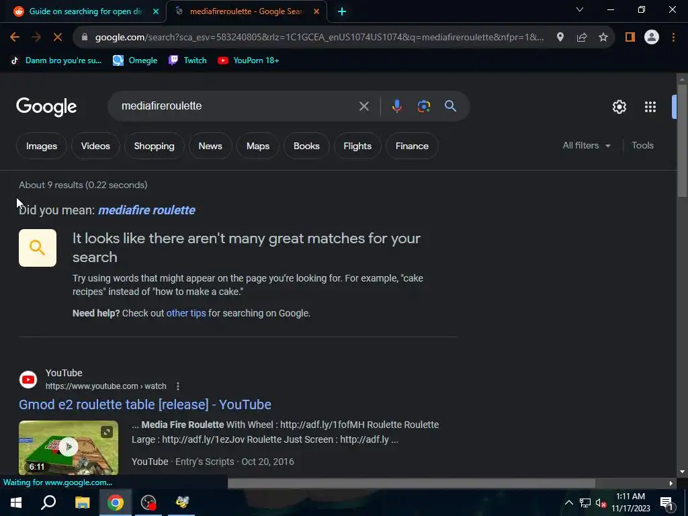Viewport: 688px width, 516px height.
Task: Open the TikTok 'Danm bro' bookmark
Action: pyautogui.click(x=56, y=60)
